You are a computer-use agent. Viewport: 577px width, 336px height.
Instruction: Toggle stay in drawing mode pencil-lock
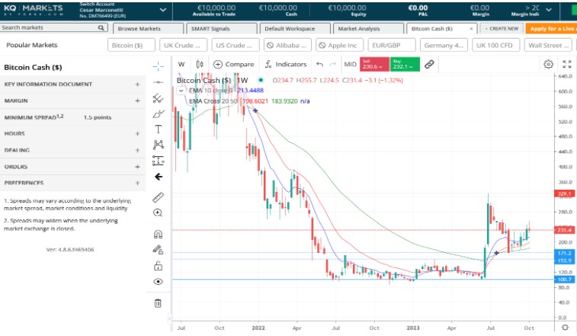[159, 250]
